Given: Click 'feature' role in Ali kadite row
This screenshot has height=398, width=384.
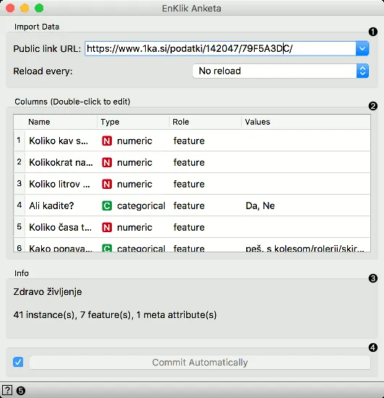Looking at the screenshot, I should [189, 205].
